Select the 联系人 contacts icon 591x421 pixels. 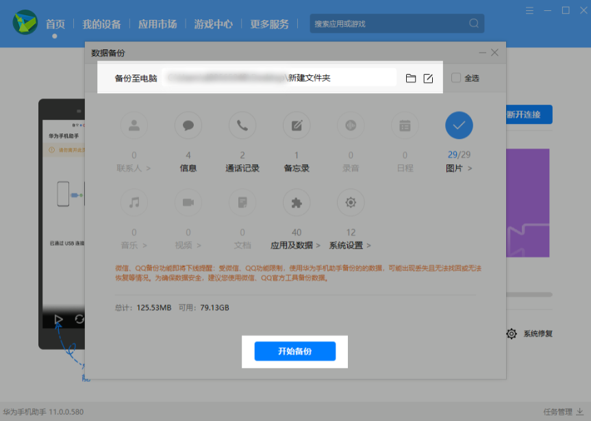[x=134, y=125]
